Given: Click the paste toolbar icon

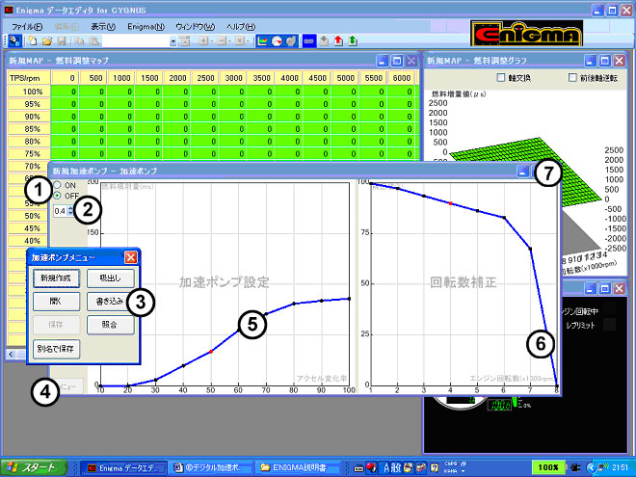Looking at the screenshot, I should pos(93,41).
